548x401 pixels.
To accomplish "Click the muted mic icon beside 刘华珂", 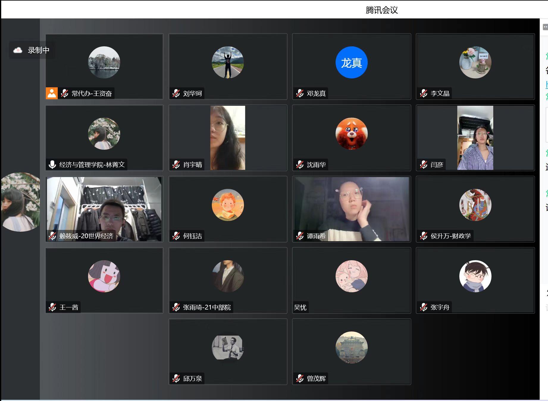I will (176, 93).
